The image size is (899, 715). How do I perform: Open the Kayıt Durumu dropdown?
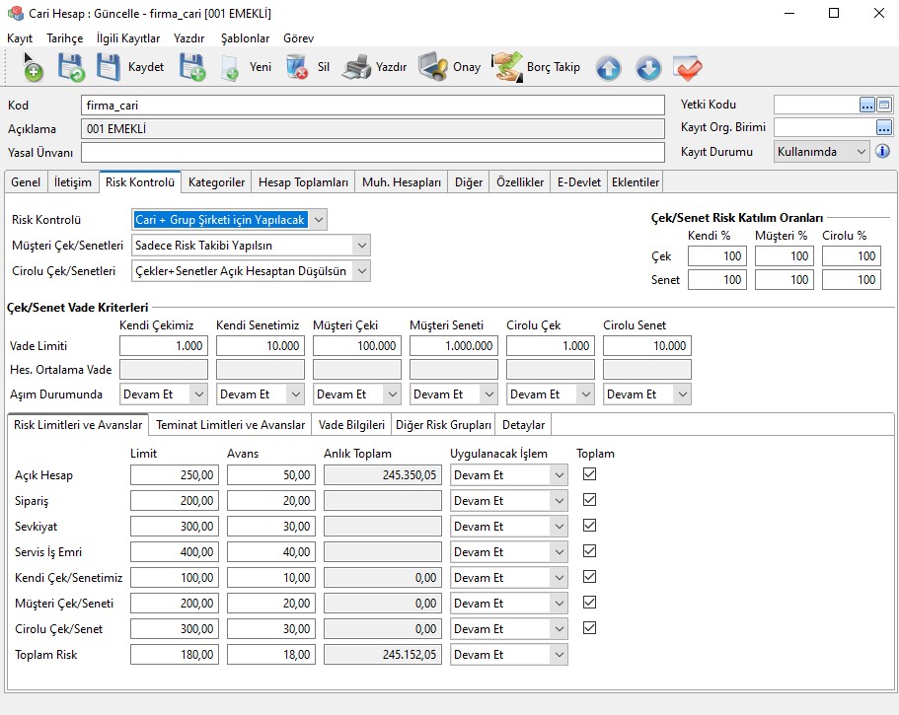862,152
